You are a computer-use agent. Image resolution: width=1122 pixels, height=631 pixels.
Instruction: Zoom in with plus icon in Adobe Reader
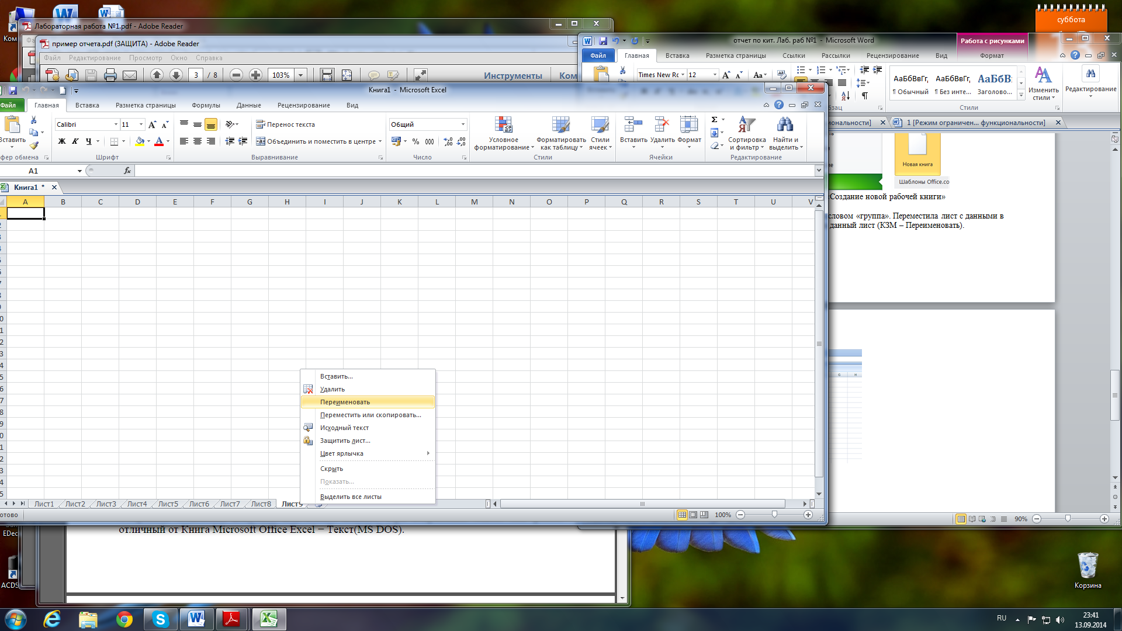click(x=255, y=75)
